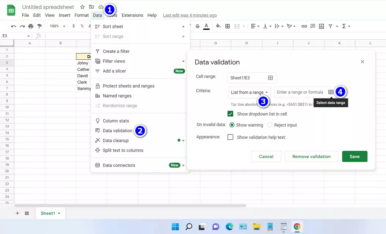The width and height of the screenshot is (386, 234).
Task: Open the text color picker
Action: [x=206, y=26]
